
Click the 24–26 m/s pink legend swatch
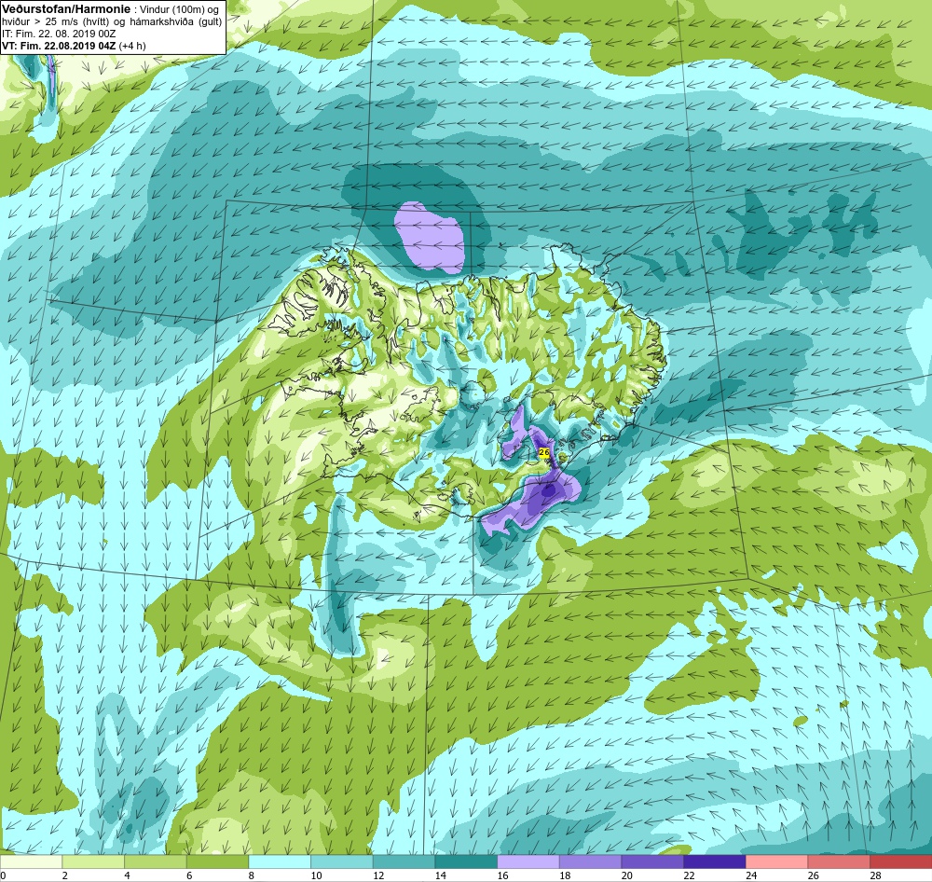pyautogui.click(x=776, y=861)
